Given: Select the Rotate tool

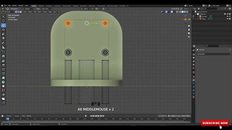Looking at the screenshot, I should (x=3, y=30).
